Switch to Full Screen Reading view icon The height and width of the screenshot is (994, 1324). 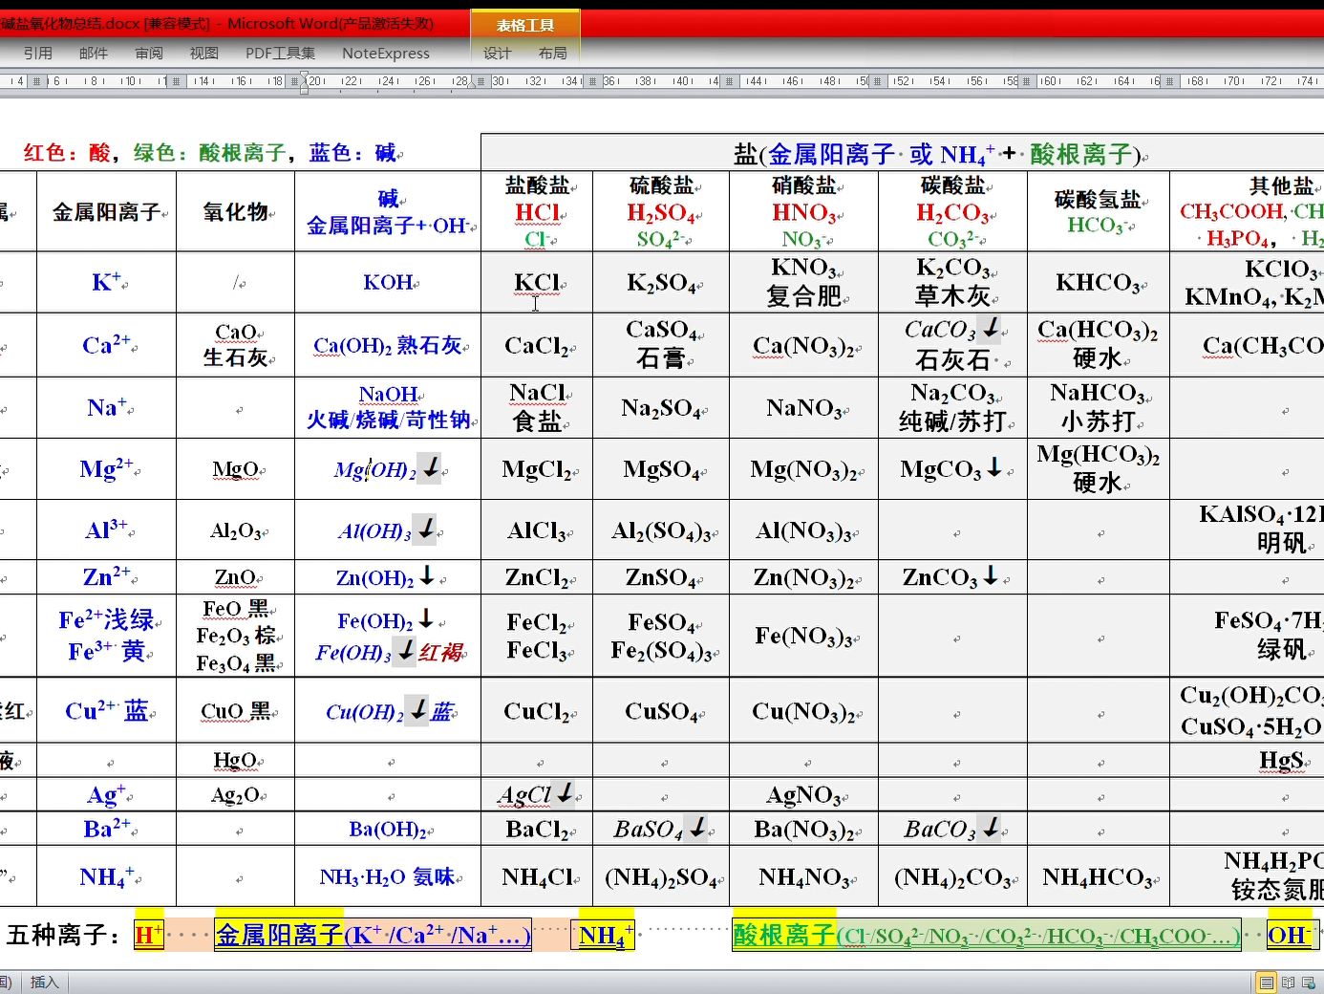(x=1289, y=983)
